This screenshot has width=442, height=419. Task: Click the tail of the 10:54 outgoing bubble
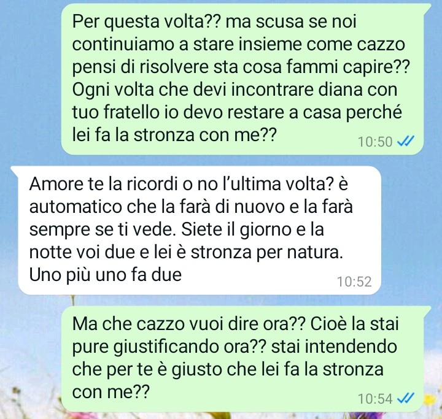pyautogui.click(x=427, y=310)
